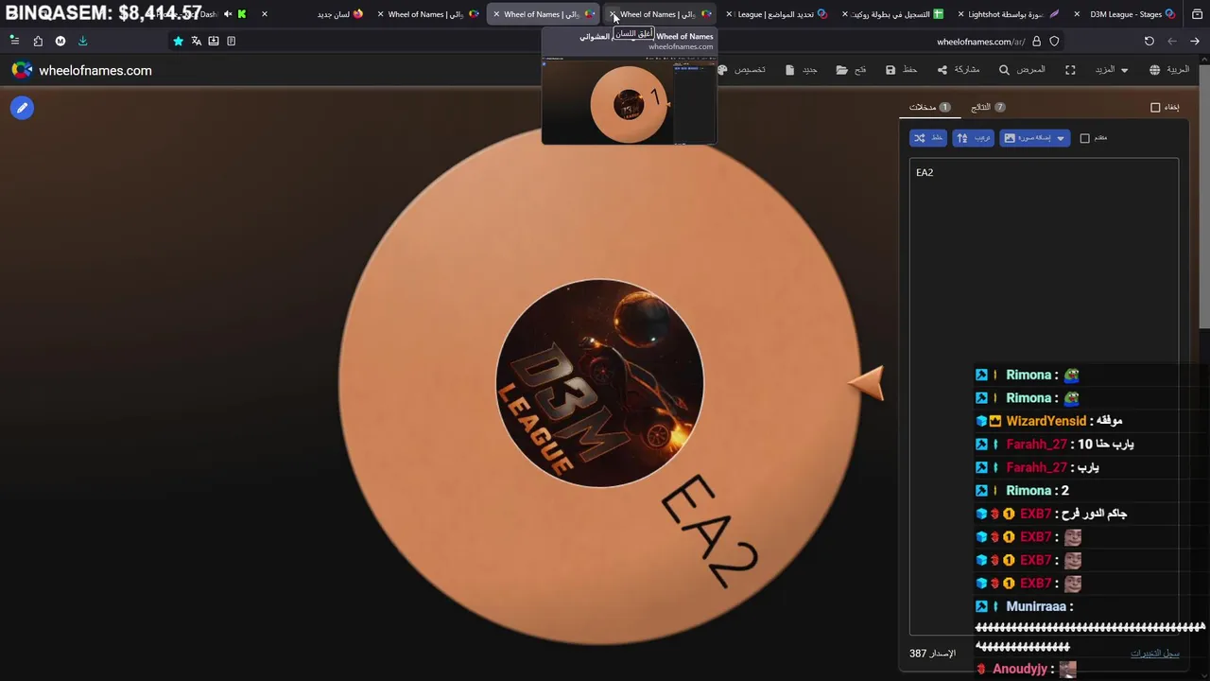Share the wheel using share icon
This screenshot has height=681, width=1210.
pos(958,70)
